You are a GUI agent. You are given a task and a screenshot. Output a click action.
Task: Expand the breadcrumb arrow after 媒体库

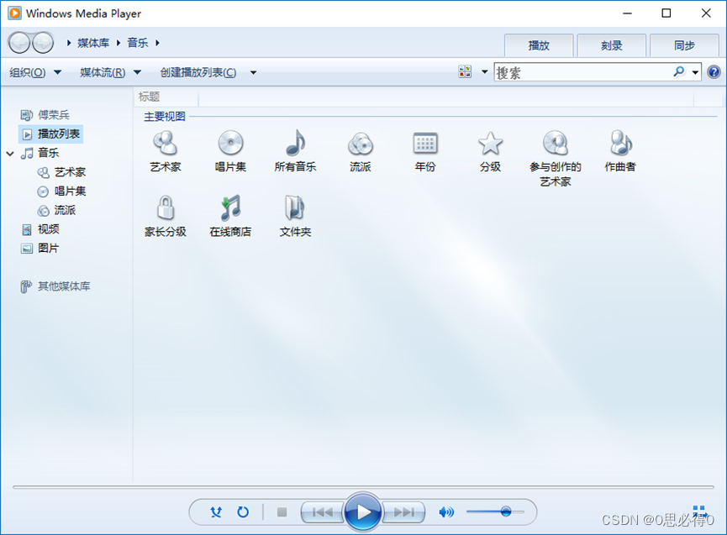point(119,43)
